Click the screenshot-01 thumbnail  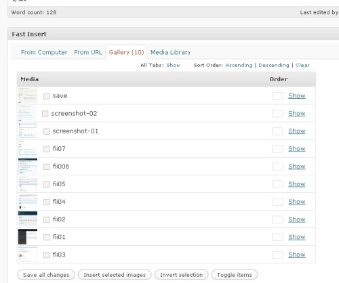click(28, 131)
